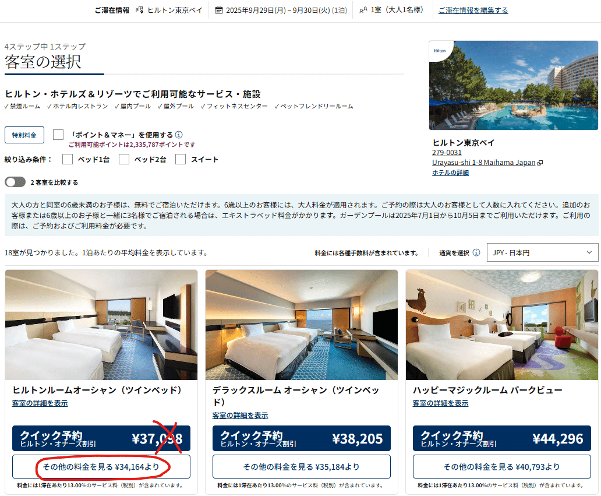Check the ベッド1台 filter
The height and width of the screenshot is (496, 601).
tap(68, 159)
